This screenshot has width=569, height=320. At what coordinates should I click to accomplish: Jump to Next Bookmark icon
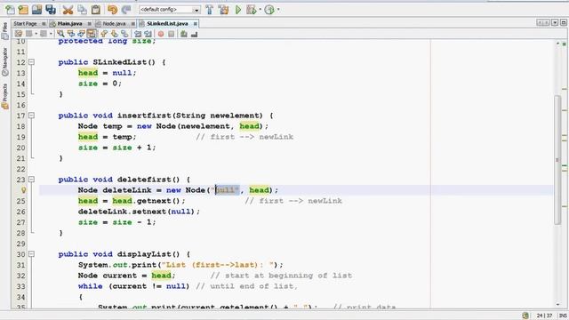[115, 34]
